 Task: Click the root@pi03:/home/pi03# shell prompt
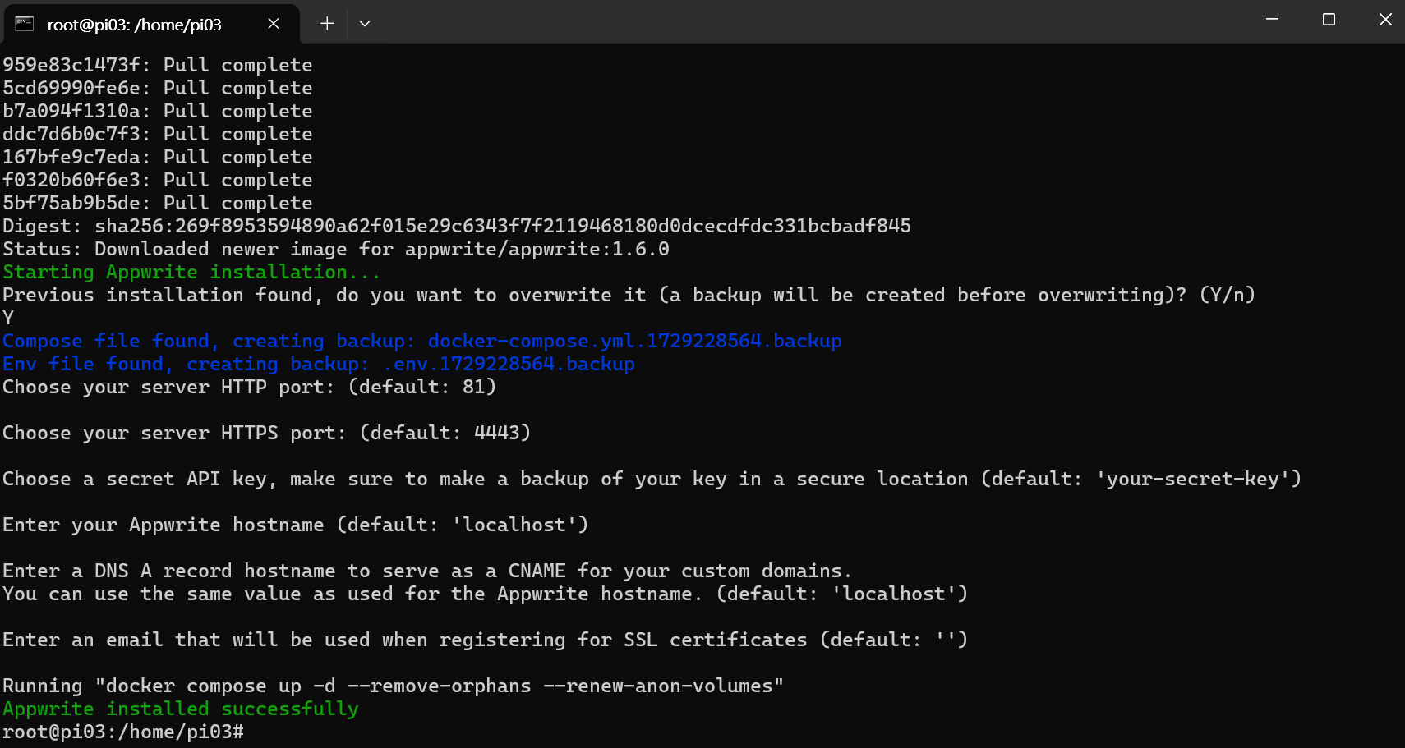coord(123,732)
